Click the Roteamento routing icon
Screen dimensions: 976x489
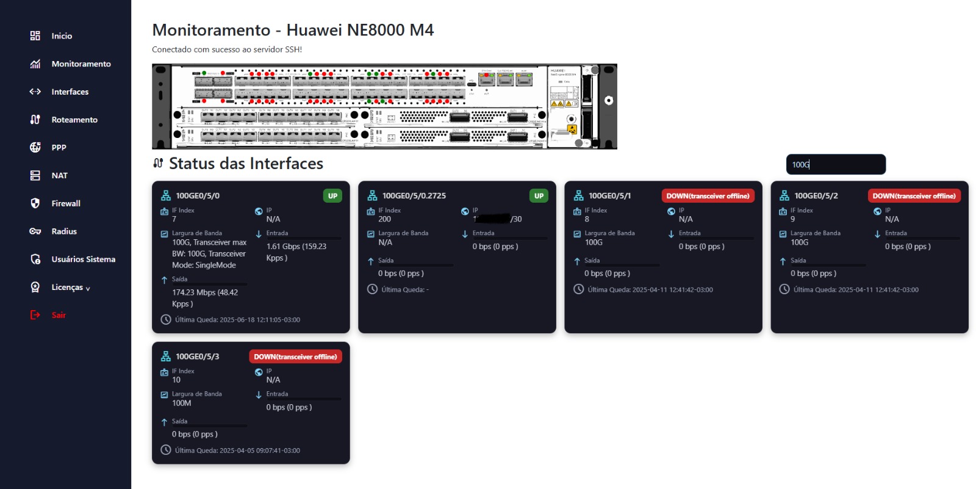click(x=35, y=120)
